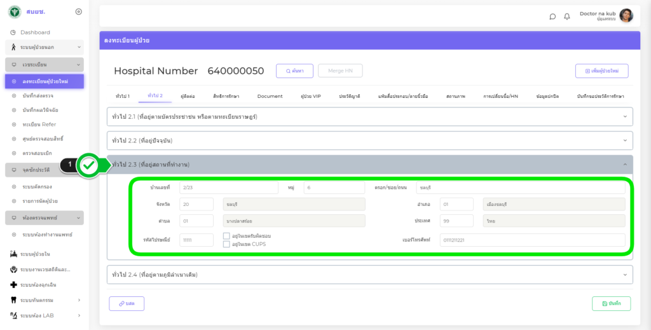Click the tooth icon for ระบบทันตกรรม

13,299
